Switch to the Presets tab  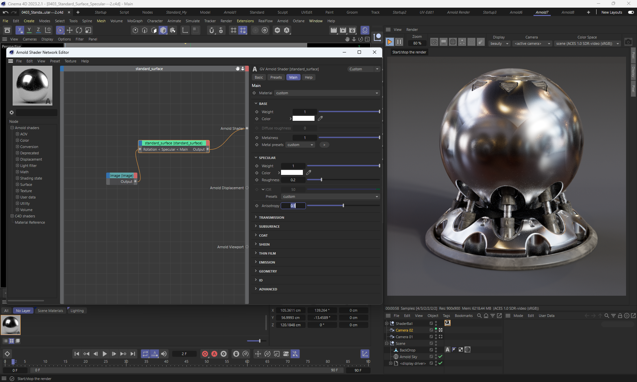pos(276,77)
